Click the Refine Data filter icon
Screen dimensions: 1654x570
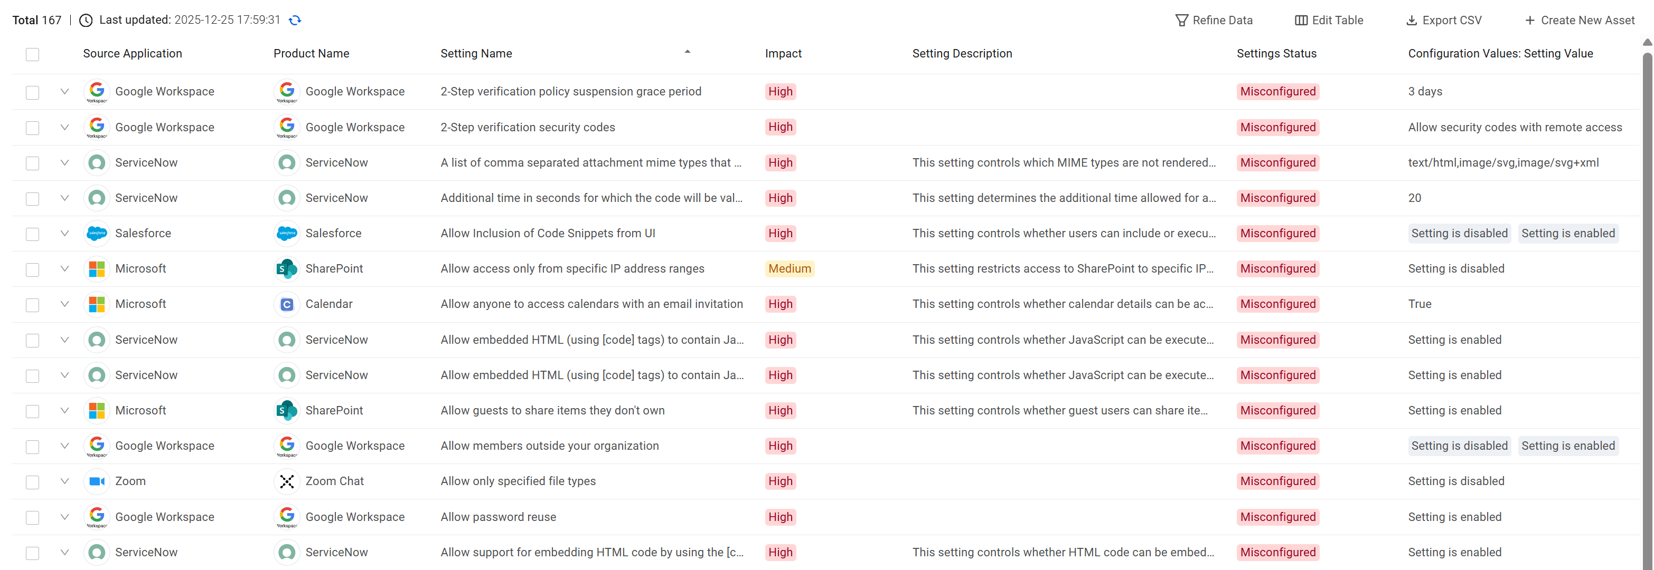tap(1181, 20)
